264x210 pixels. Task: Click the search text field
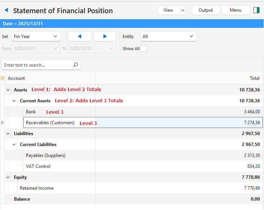(37, 65)
